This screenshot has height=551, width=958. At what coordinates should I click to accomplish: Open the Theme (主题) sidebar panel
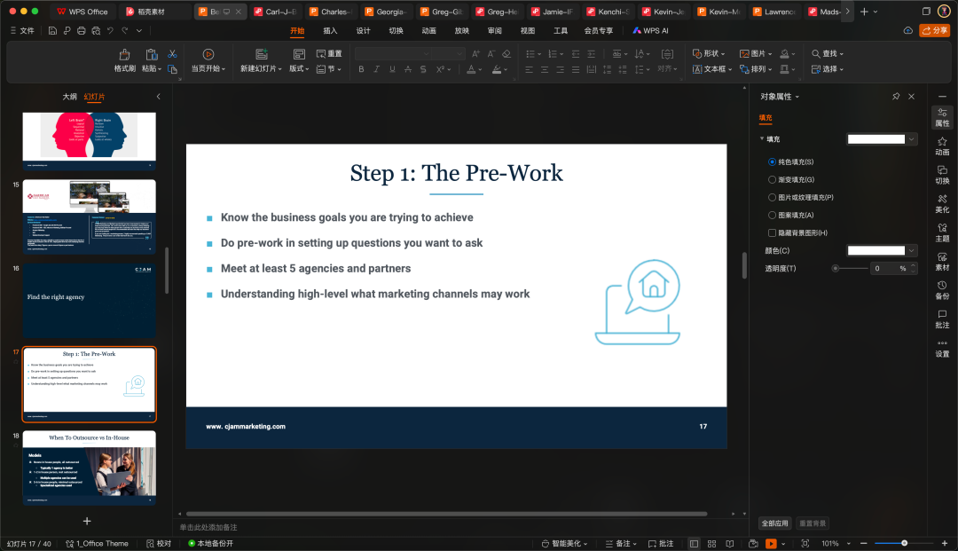[942, 232]
